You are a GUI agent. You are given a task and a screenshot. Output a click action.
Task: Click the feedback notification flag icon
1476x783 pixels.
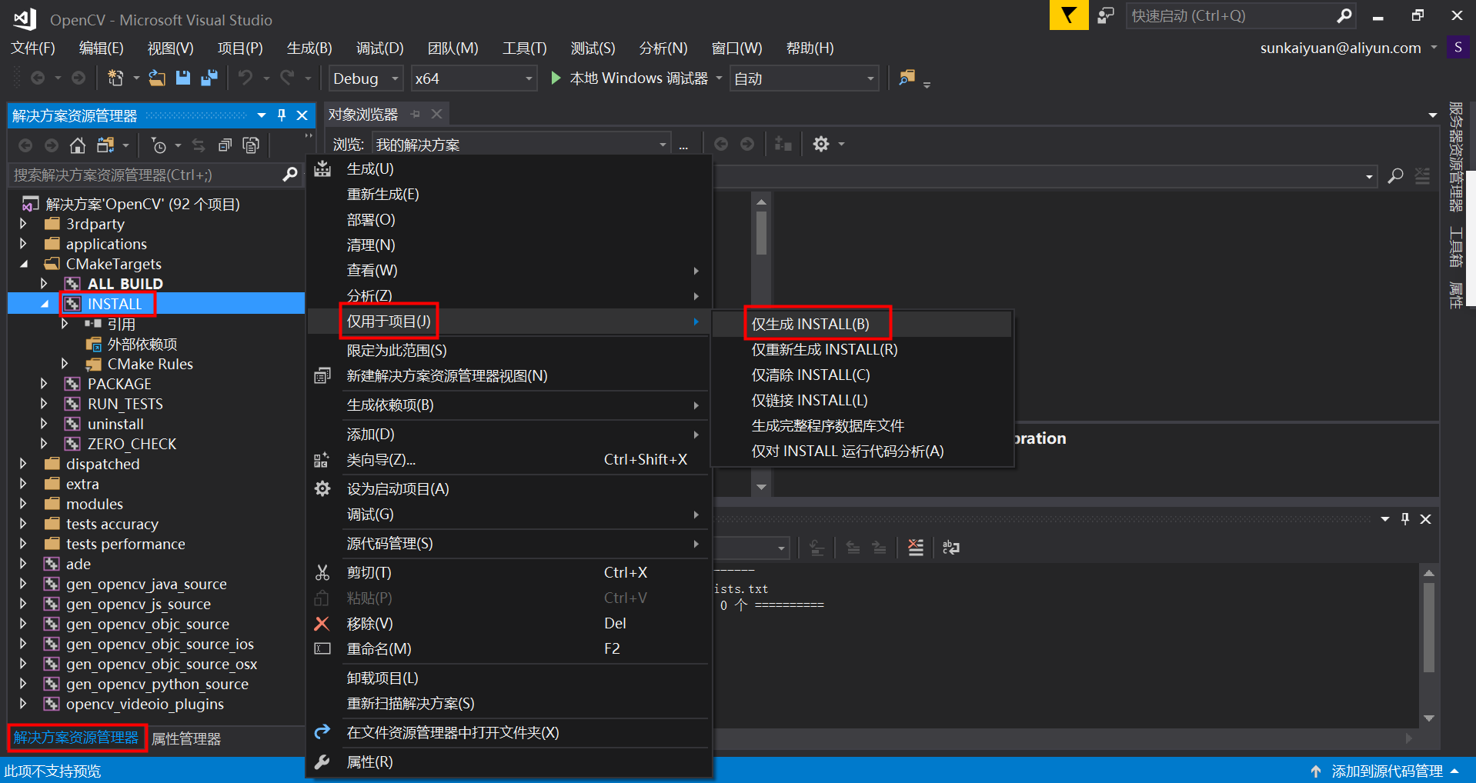click(1068, 15)
